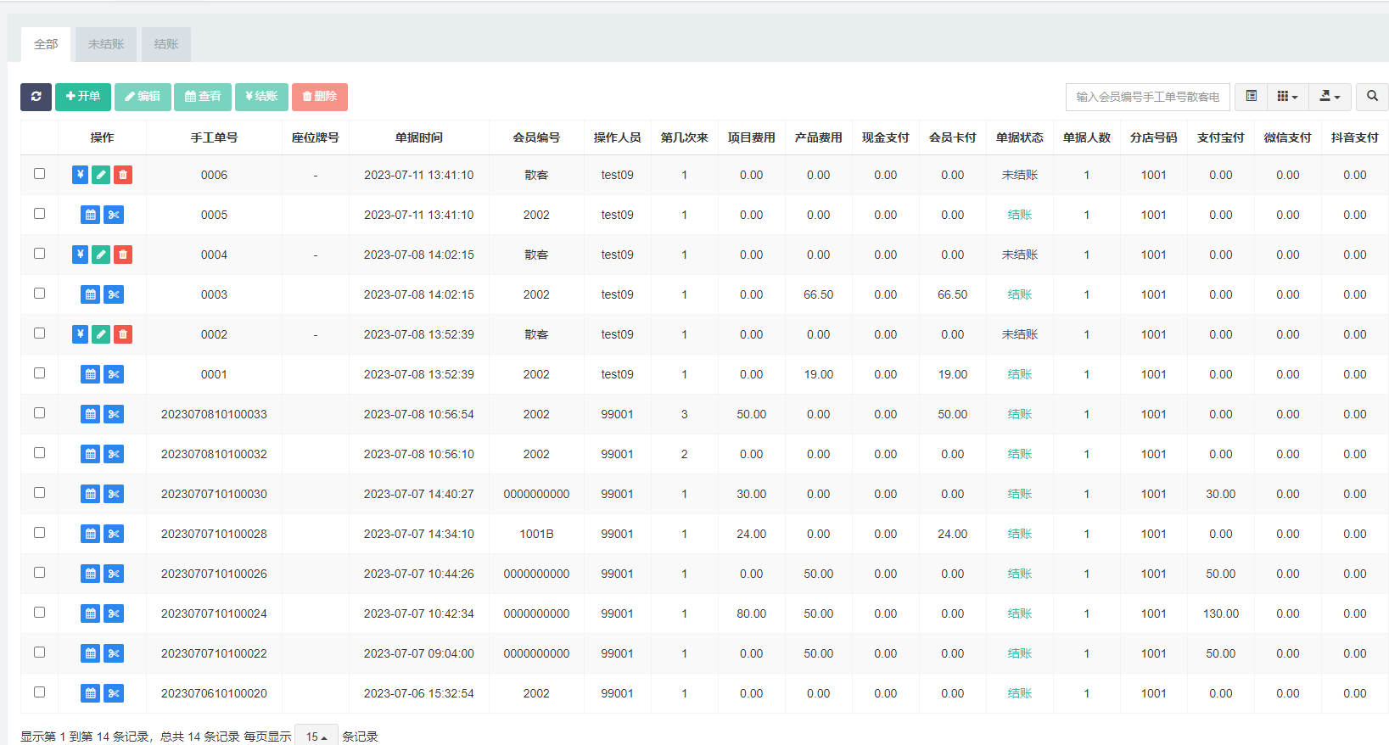Click the 2023-07-06 15:32:54 time cell

[419, 693]
